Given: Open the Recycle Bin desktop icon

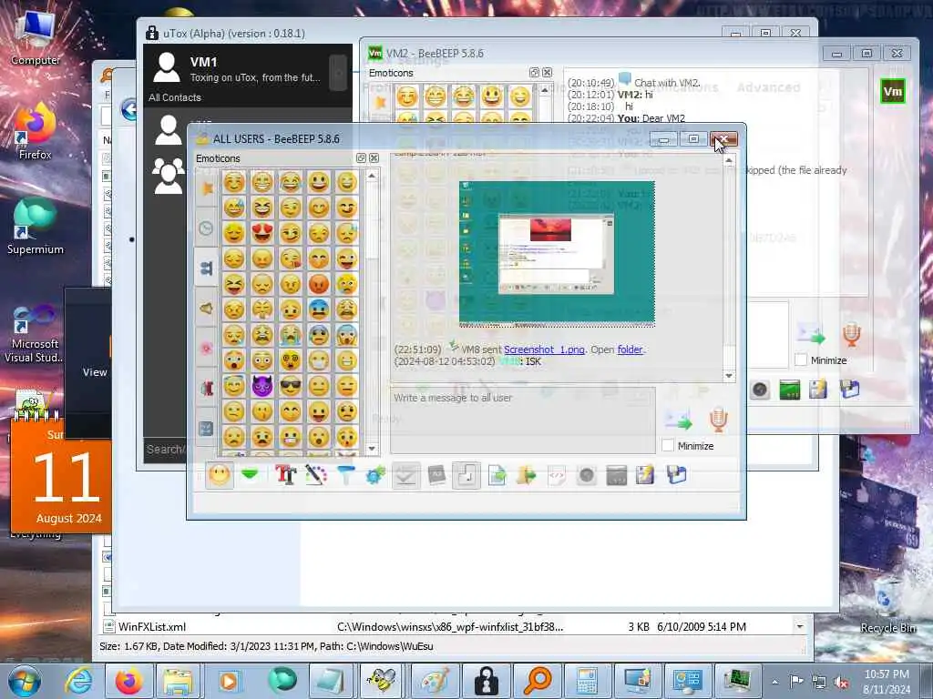Looking at the screenshot, I should (887, 603).
